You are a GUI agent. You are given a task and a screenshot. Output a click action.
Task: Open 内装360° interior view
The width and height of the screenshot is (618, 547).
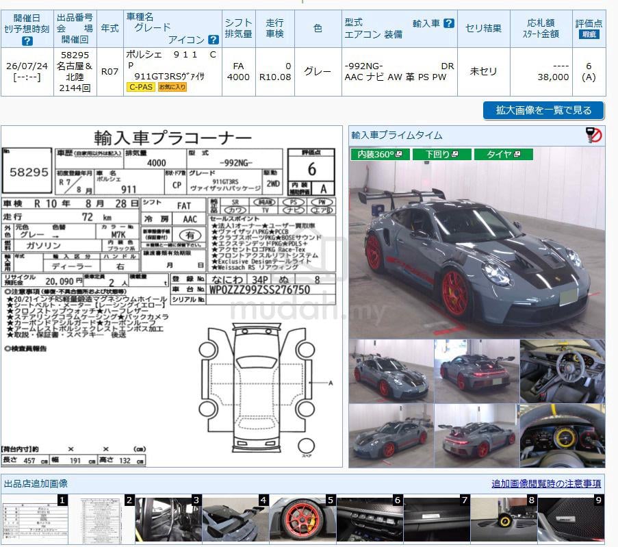point(380,154)
